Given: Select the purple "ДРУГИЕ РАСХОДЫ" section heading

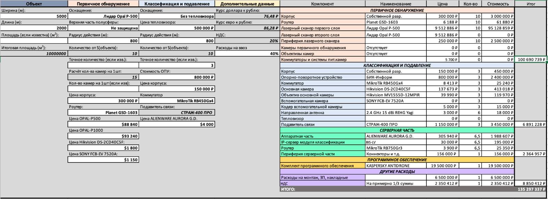Looking at the screenshot, I should pyautogui.click(x=397, y=172).
